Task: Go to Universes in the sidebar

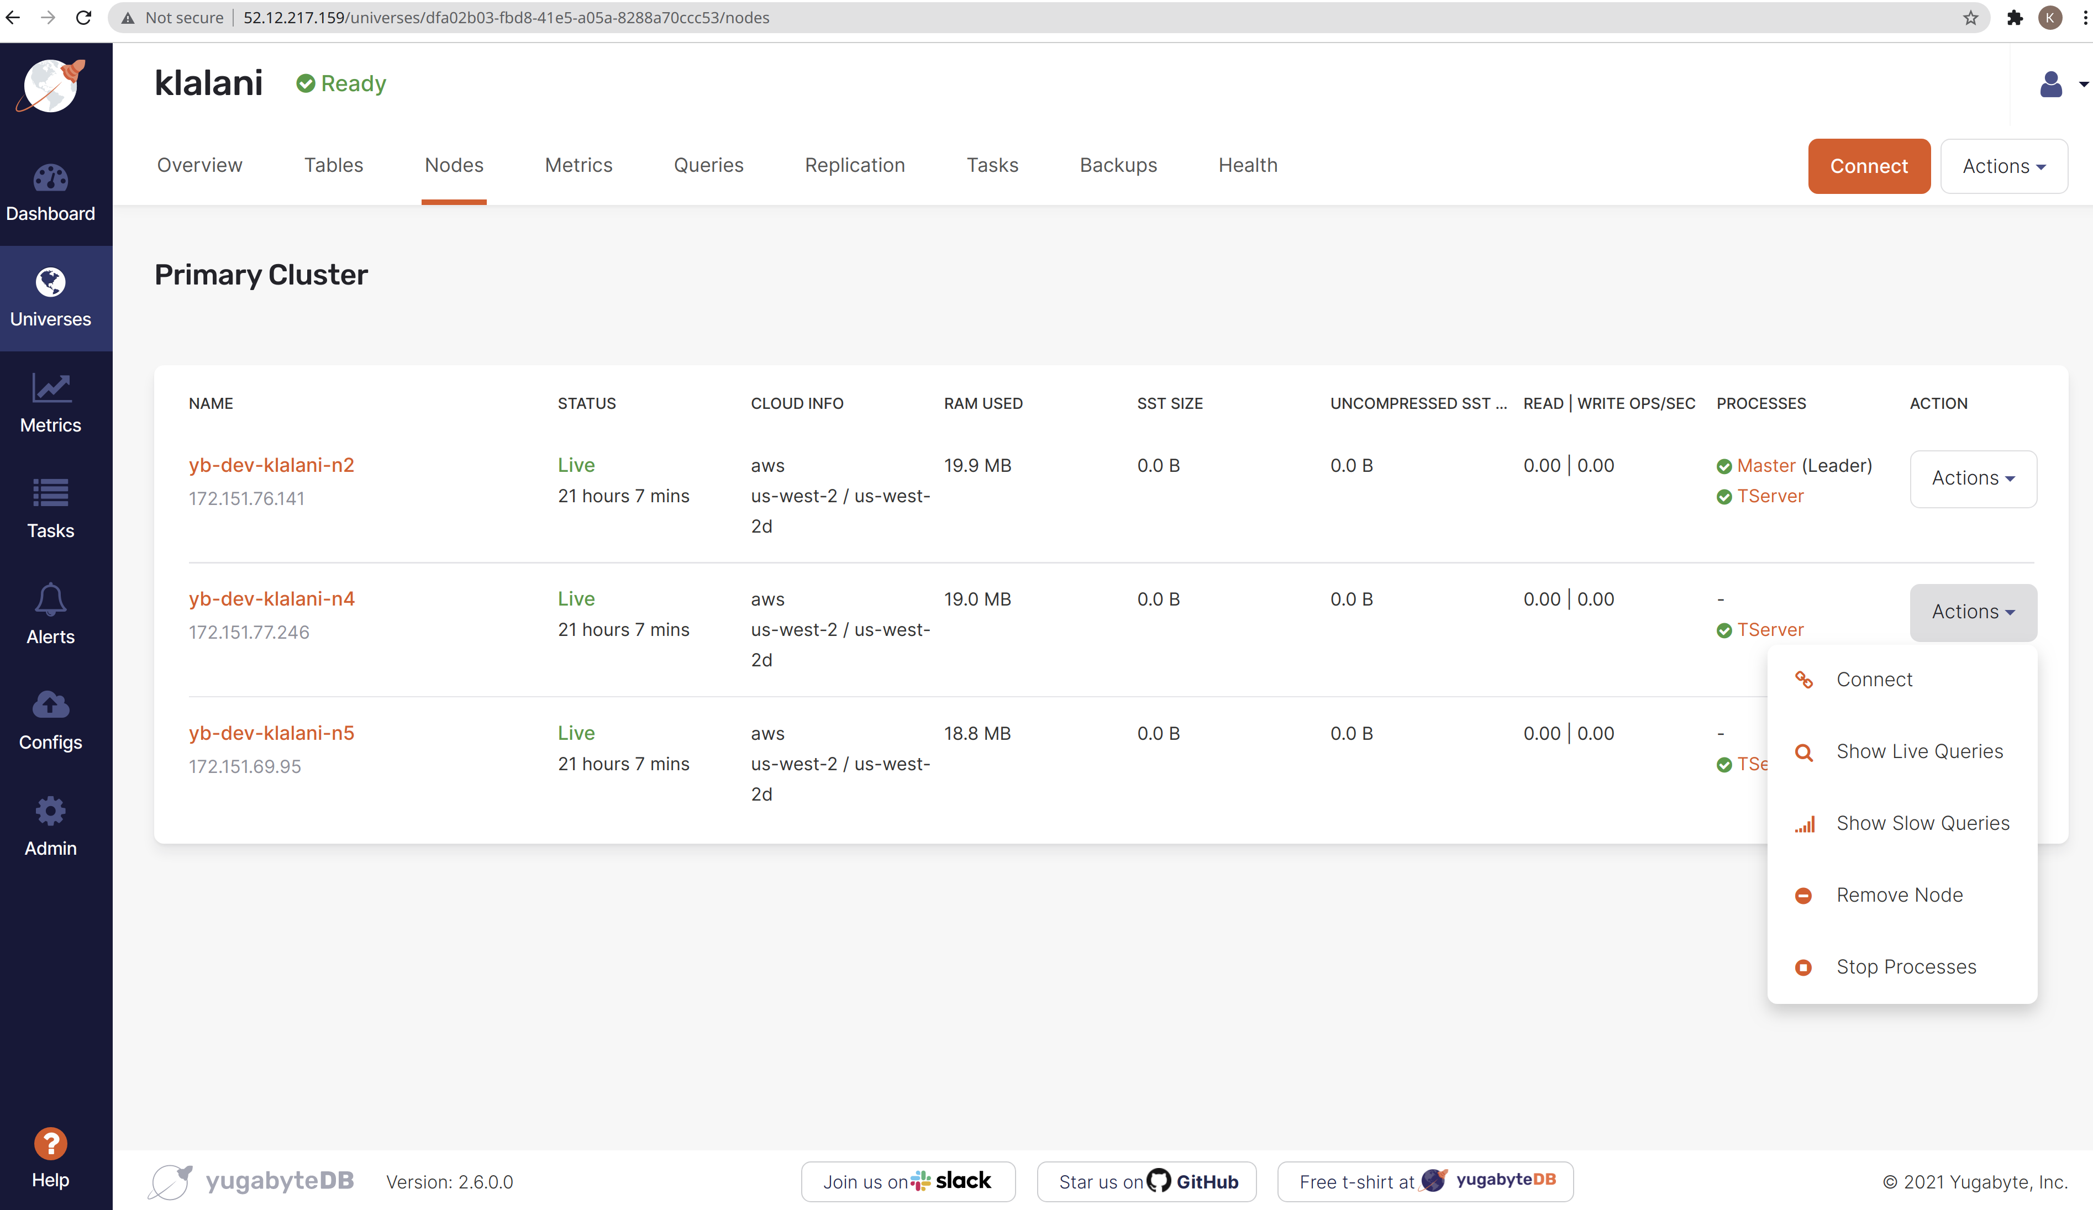Action: tap(51, 298)
